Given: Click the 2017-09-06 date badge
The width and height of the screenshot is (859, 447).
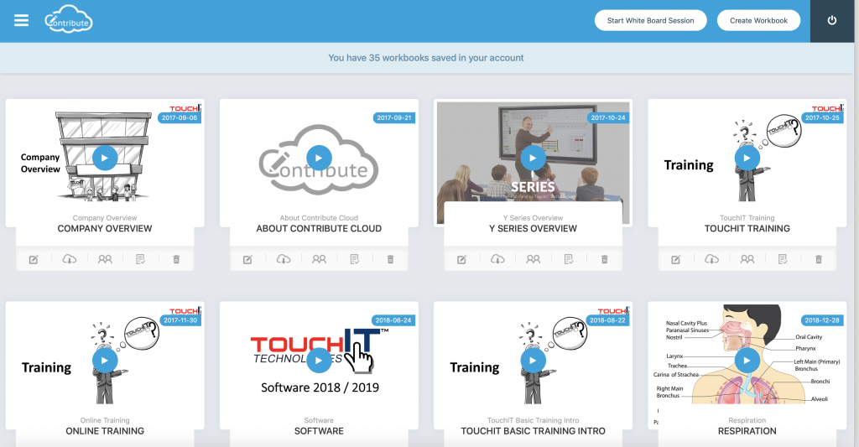Looking at the screenshot, I should [180, 117].
